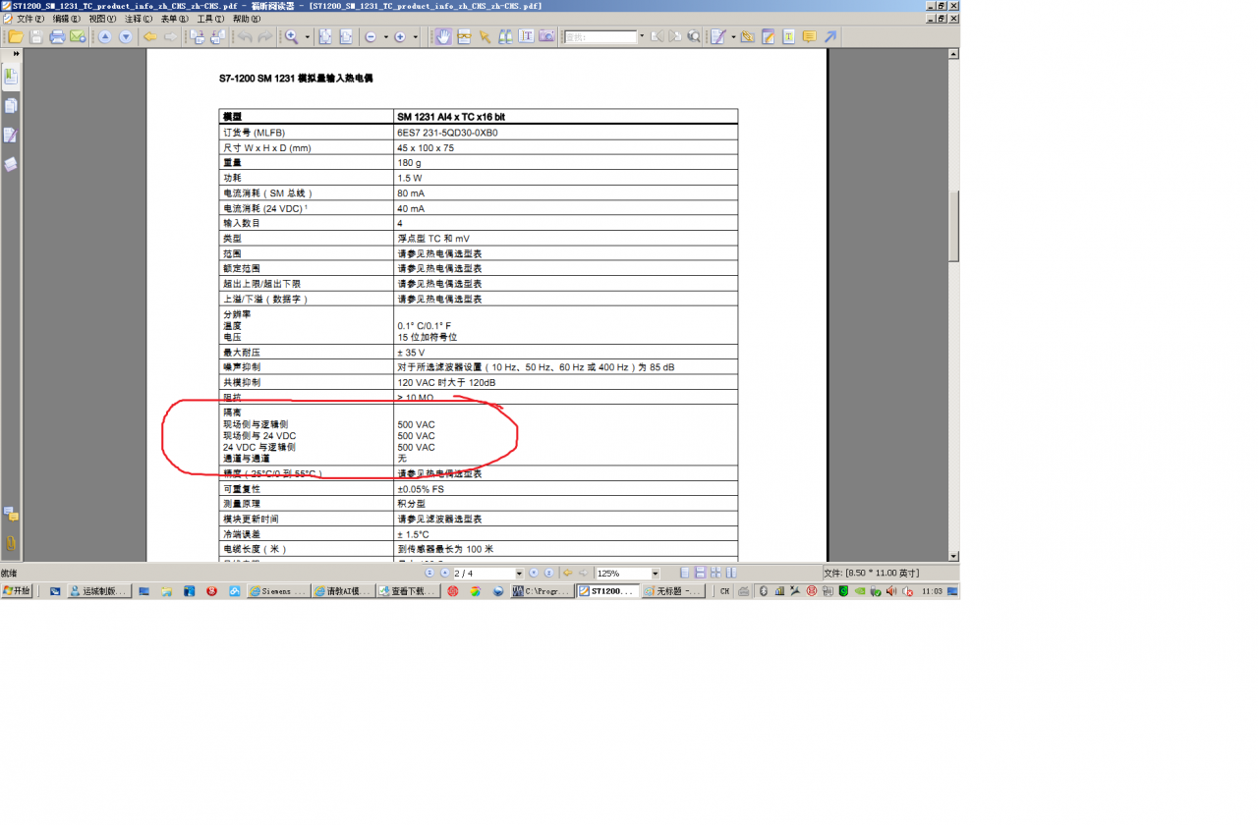Switch to 无标题 taskbar window
Viewport: 1258px width, 825px height.
point(673,591)
